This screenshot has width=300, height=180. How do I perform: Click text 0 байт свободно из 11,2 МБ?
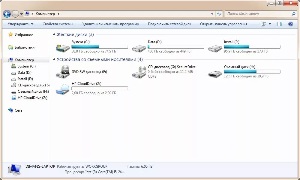(170, 72)
